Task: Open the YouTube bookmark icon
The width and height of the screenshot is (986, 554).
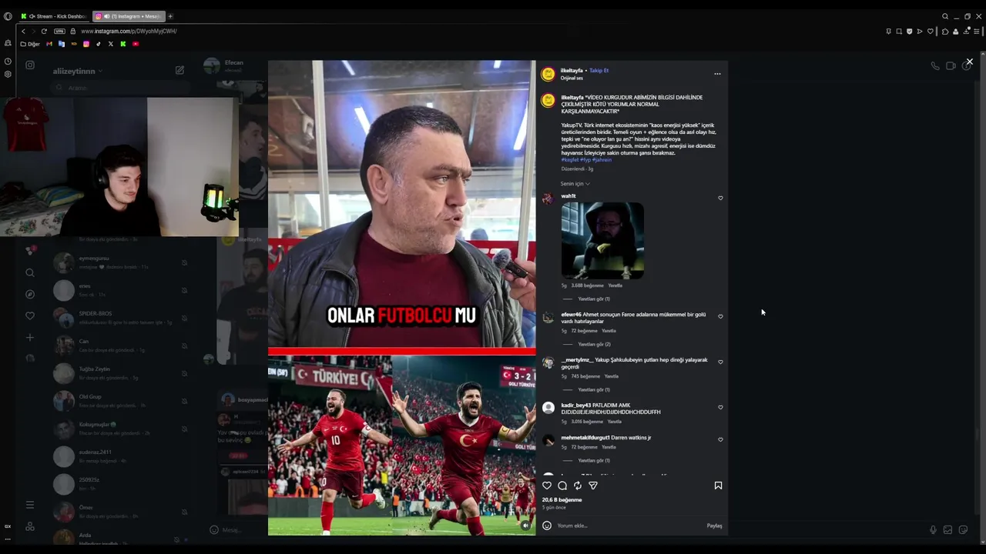Action: 136,44
